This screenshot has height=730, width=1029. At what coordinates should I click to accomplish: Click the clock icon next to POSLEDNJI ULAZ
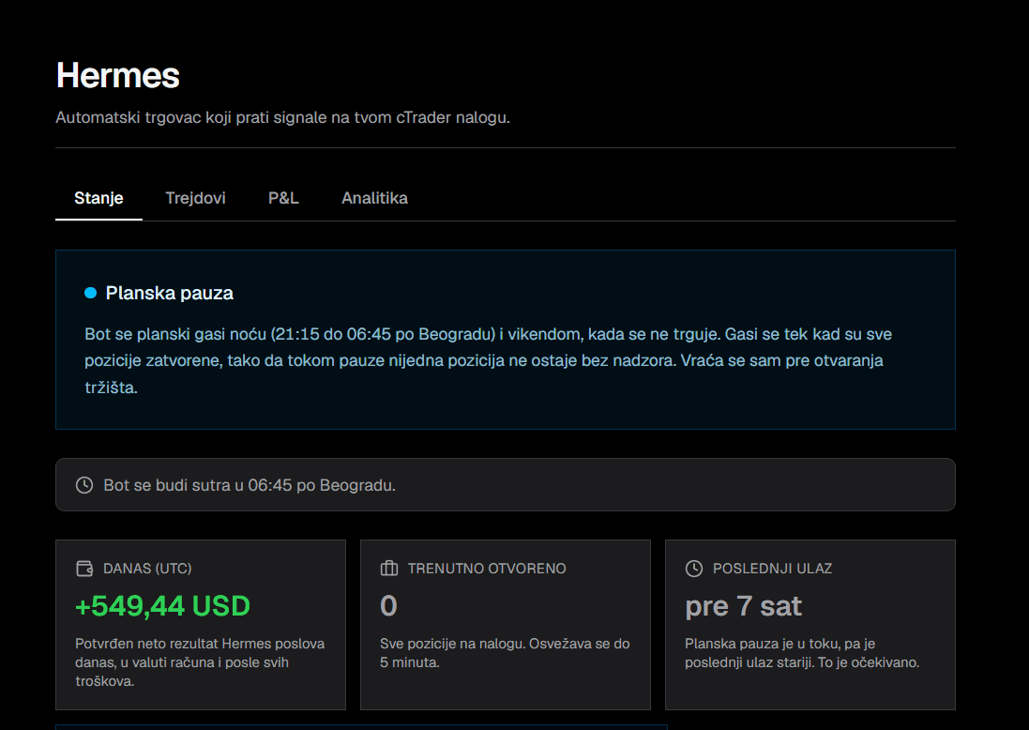[693, 569]
